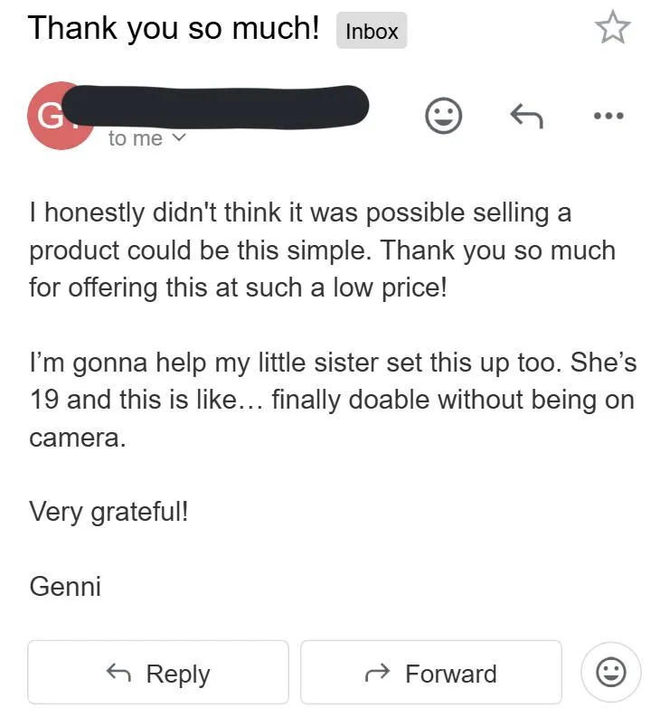The height and width of the screenshot is (717, 660).
Task: Click the "to me" recipient text
Action: tap(135, 138)
